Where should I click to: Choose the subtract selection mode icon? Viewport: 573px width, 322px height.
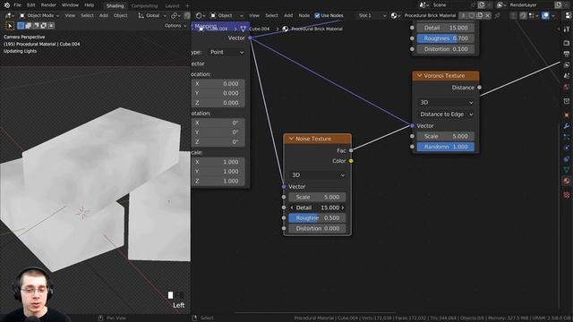36,26
